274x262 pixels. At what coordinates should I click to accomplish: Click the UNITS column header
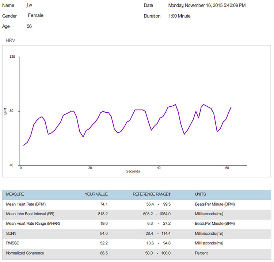(201, 194)
